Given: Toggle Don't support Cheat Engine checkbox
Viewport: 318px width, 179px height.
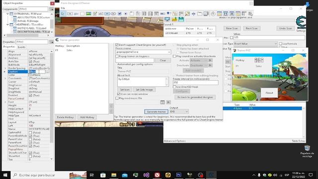Looking at the screenshot, I should pyautogui.click(x=117, y=45).
